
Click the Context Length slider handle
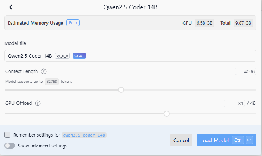pos(121,90)
